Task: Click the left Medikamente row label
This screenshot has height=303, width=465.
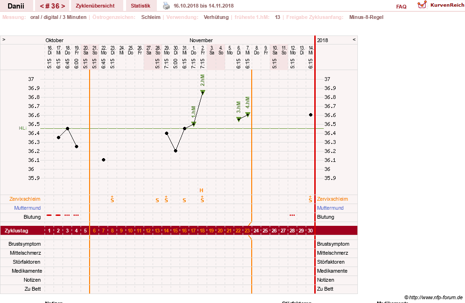Action: coord(27,271)
